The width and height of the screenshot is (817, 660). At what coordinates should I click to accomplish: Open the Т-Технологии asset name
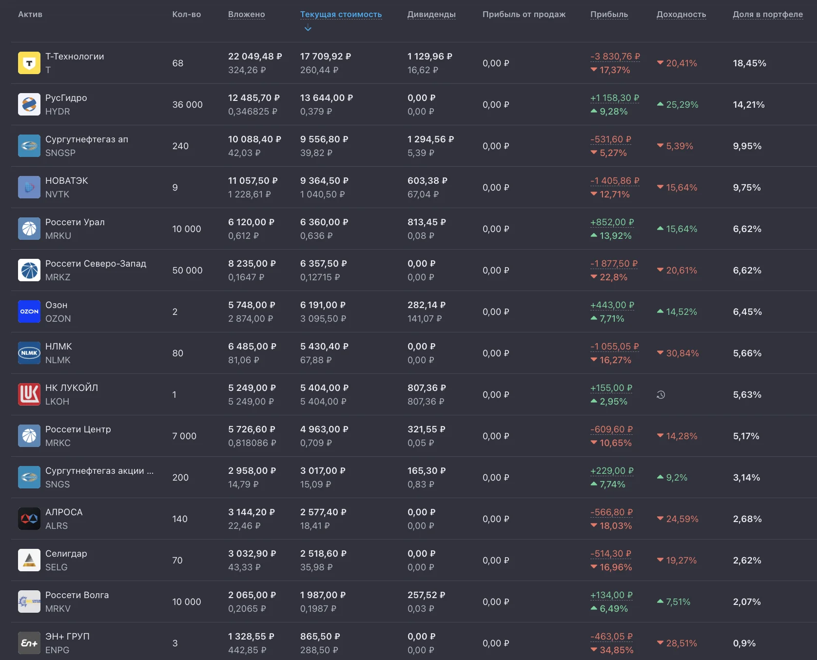(75, 57)
